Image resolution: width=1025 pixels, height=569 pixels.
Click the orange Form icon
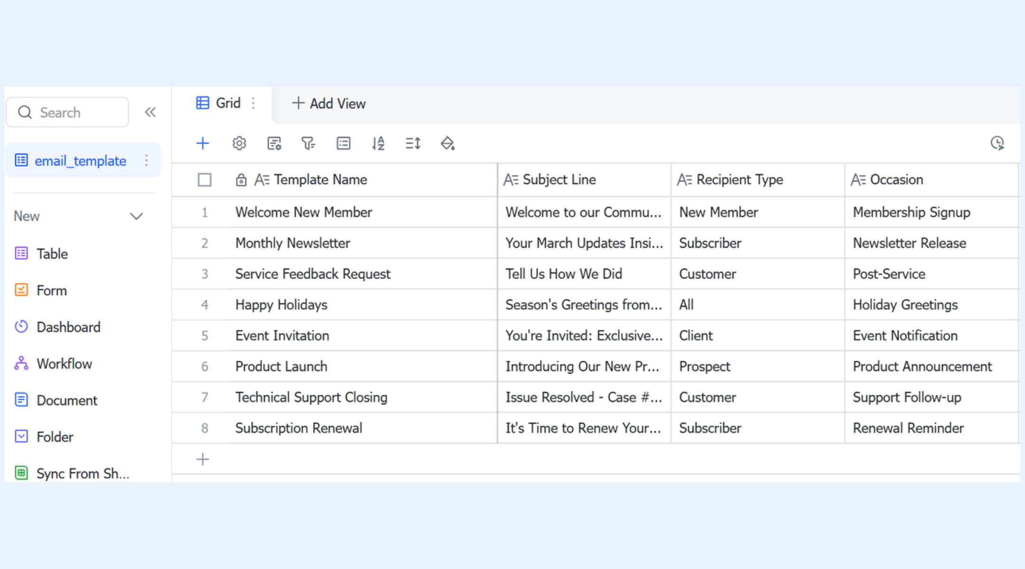(21, 290)
